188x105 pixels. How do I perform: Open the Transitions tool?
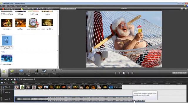pyautogui.click(x=44, y=72)
